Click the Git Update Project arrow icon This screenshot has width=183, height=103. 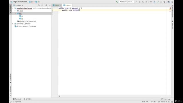(x=154, y=2)
